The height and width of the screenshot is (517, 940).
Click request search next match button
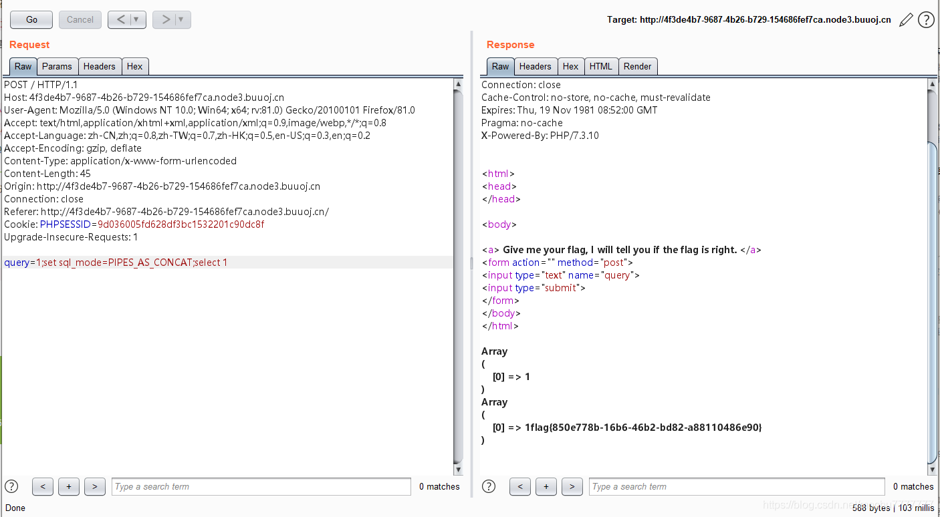[95, 486]
